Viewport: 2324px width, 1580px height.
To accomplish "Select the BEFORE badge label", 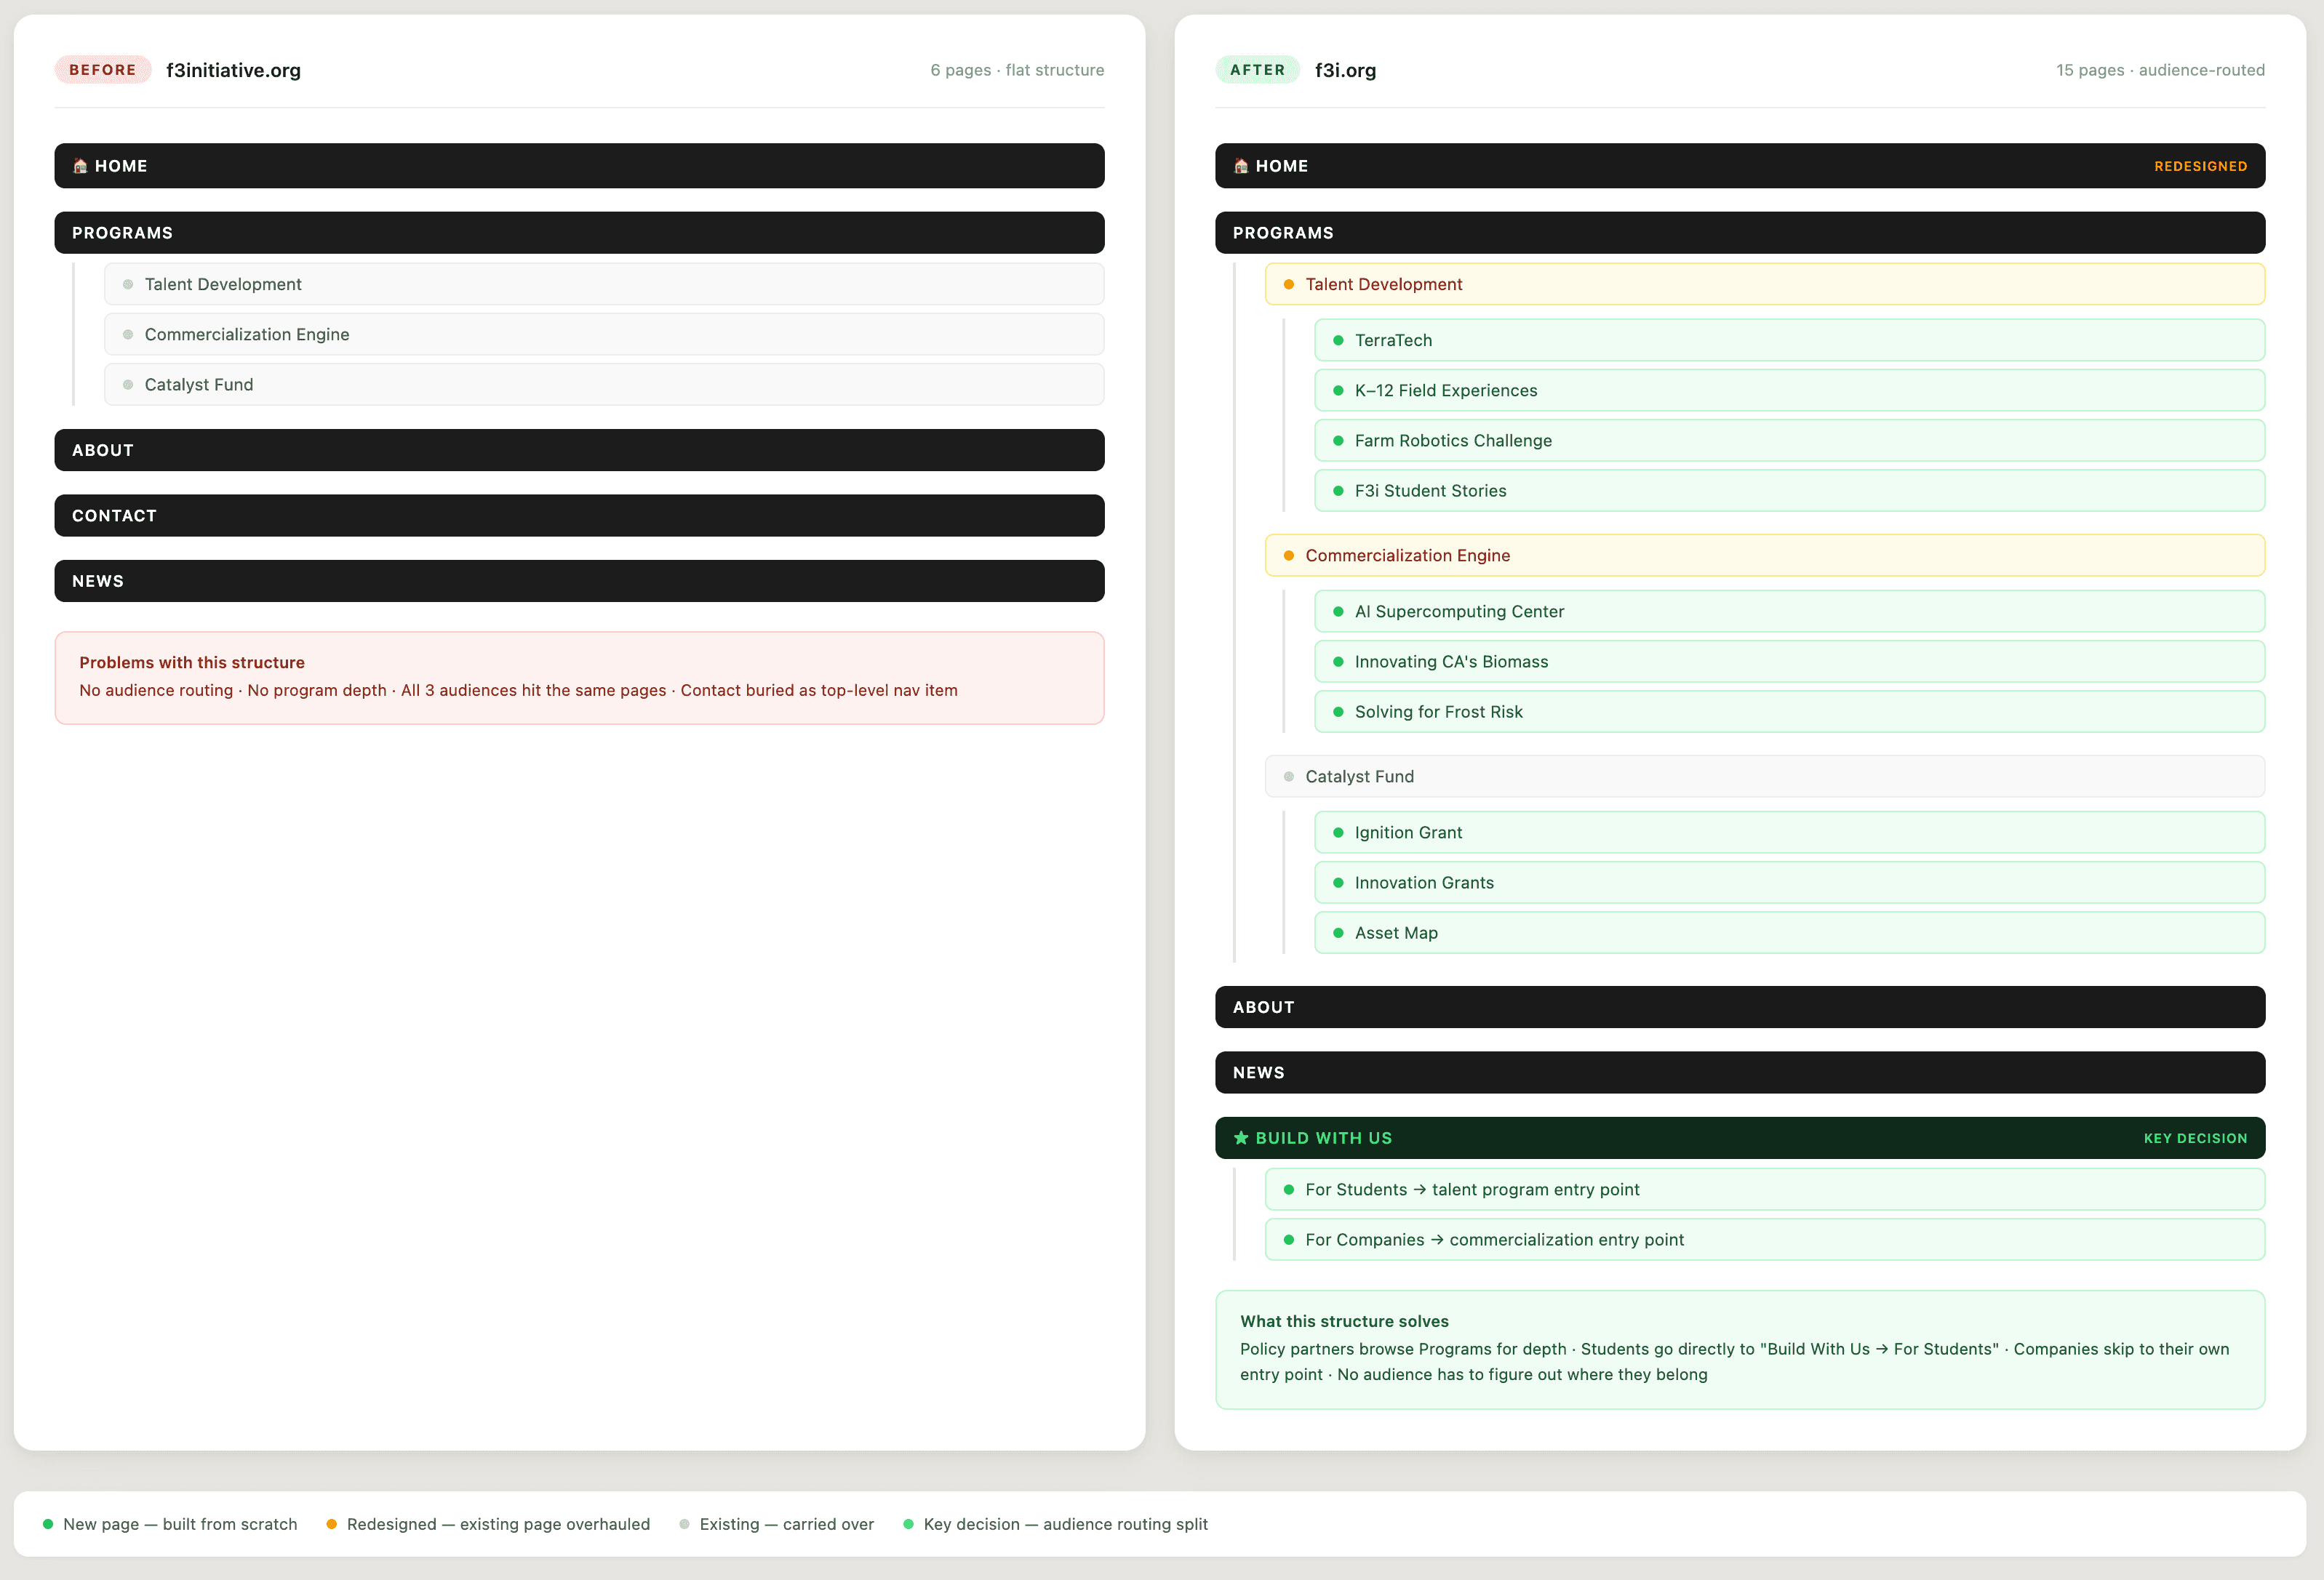I will point(102,70).
